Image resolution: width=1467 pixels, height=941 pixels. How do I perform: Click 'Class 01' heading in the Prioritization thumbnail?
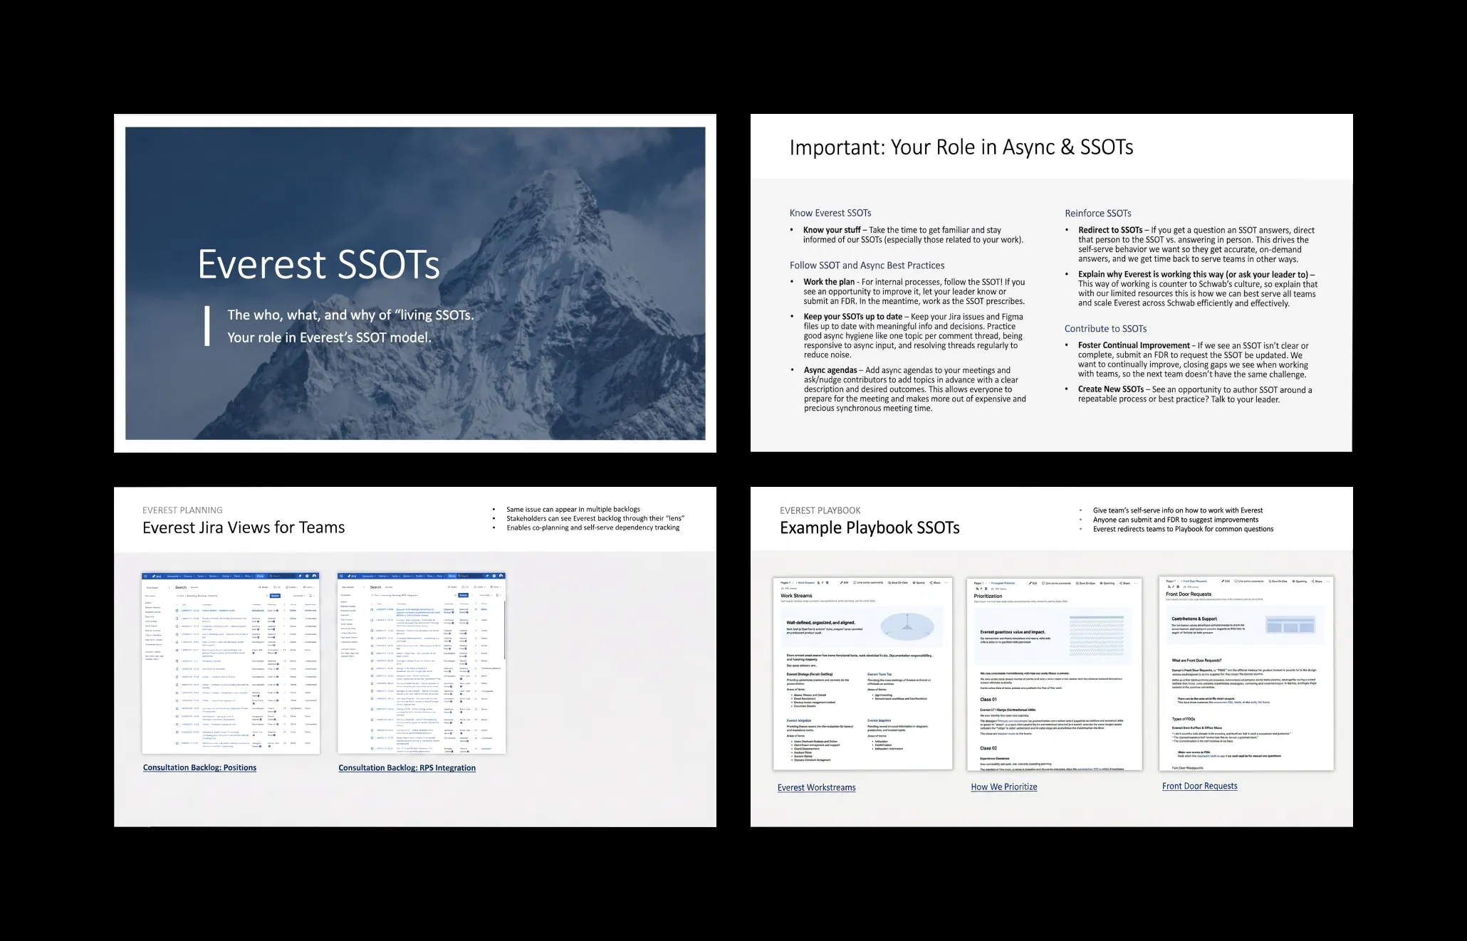[988, 699]
